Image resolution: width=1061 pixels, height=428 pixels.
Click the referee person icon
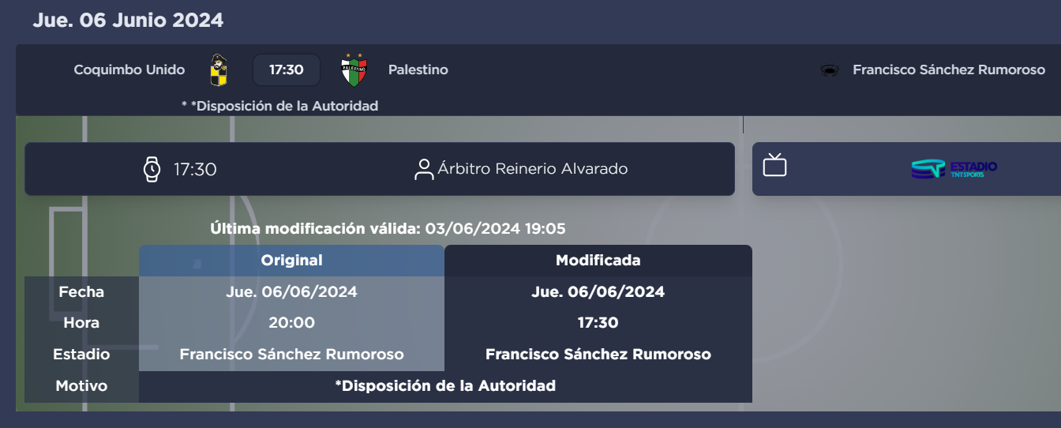tap(424, 169)
